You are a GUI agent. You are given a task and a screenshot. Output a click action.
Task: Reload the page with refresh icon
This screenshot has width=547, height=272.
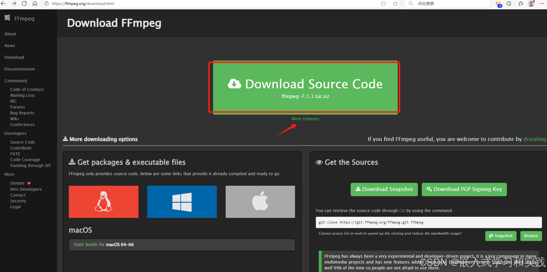tap(24, 4)
